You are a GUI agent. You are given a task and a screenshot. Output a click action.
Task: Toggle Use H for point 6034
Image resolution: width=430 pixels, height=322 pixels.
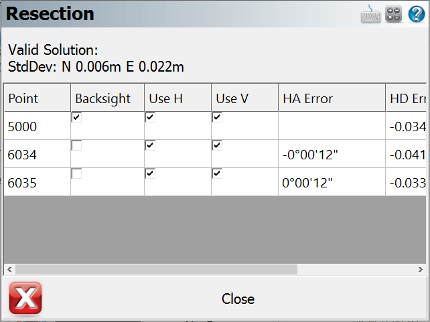click(x=150, y=145)
